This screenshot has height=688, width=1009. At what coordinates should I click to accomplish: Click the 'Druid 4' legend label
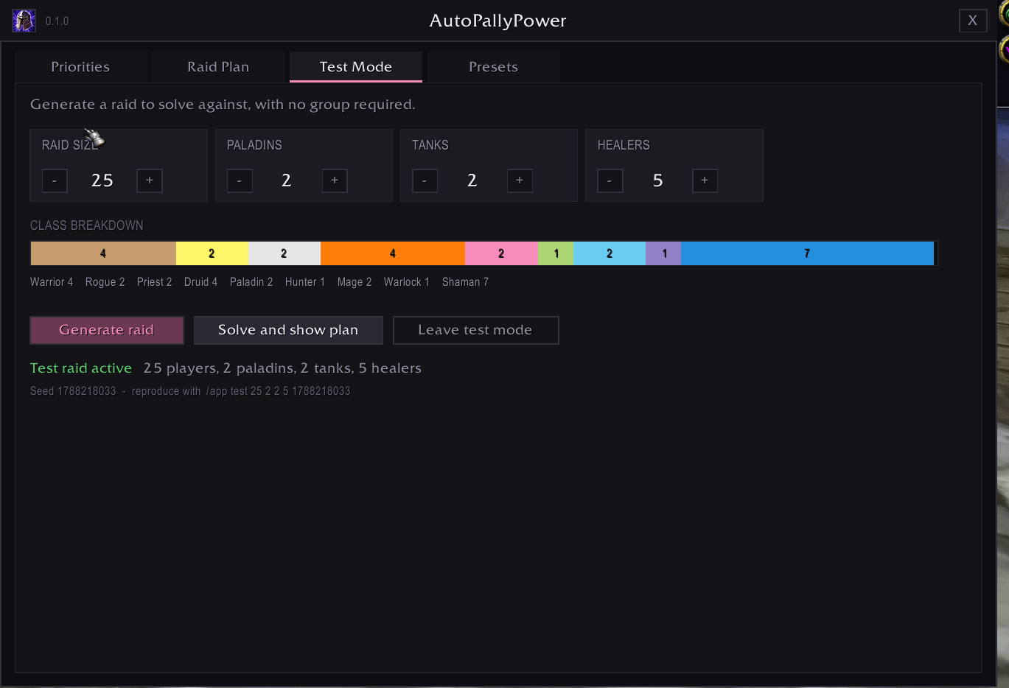click(200, 282)
